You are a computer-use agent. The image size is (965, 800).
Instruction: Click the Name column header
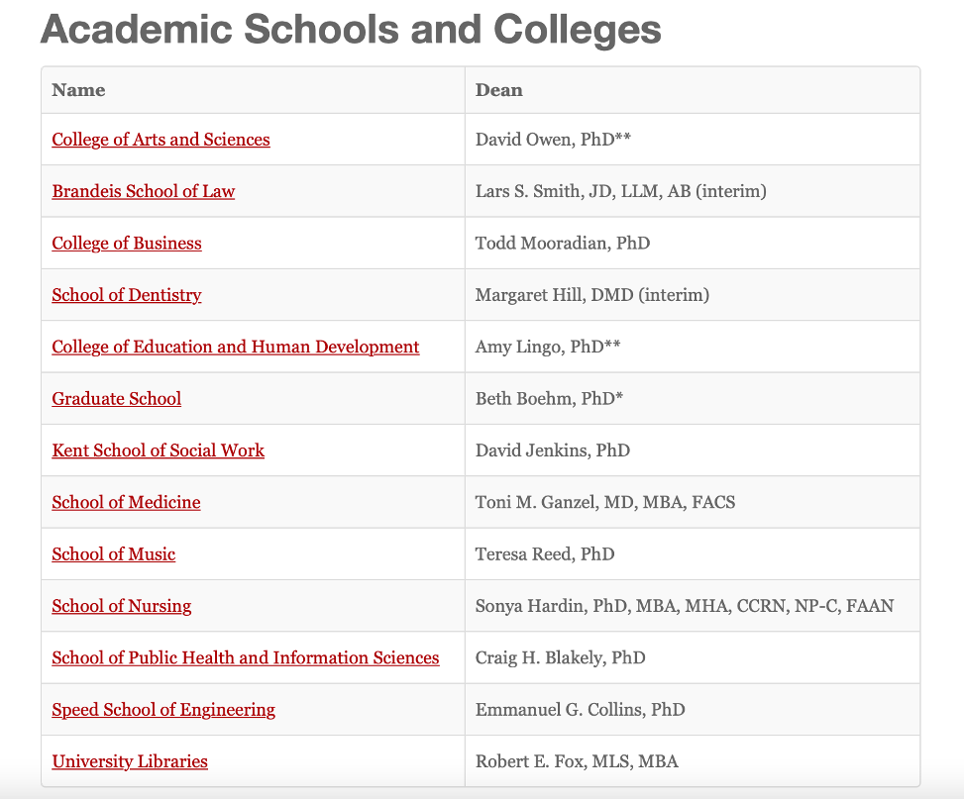[x=78, y=90]
